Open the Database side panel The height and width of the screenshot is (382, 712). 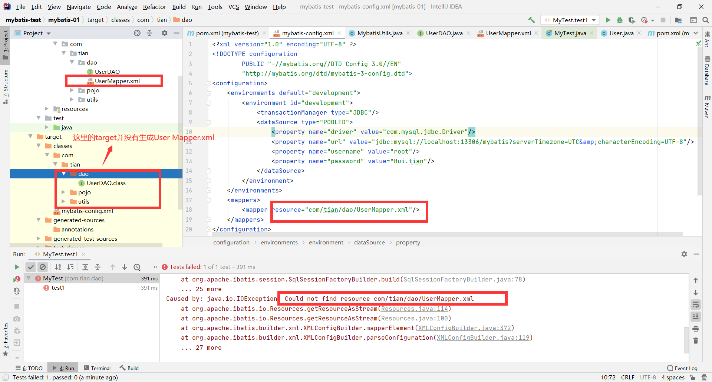pyautogui.click(x=707, y=70)
